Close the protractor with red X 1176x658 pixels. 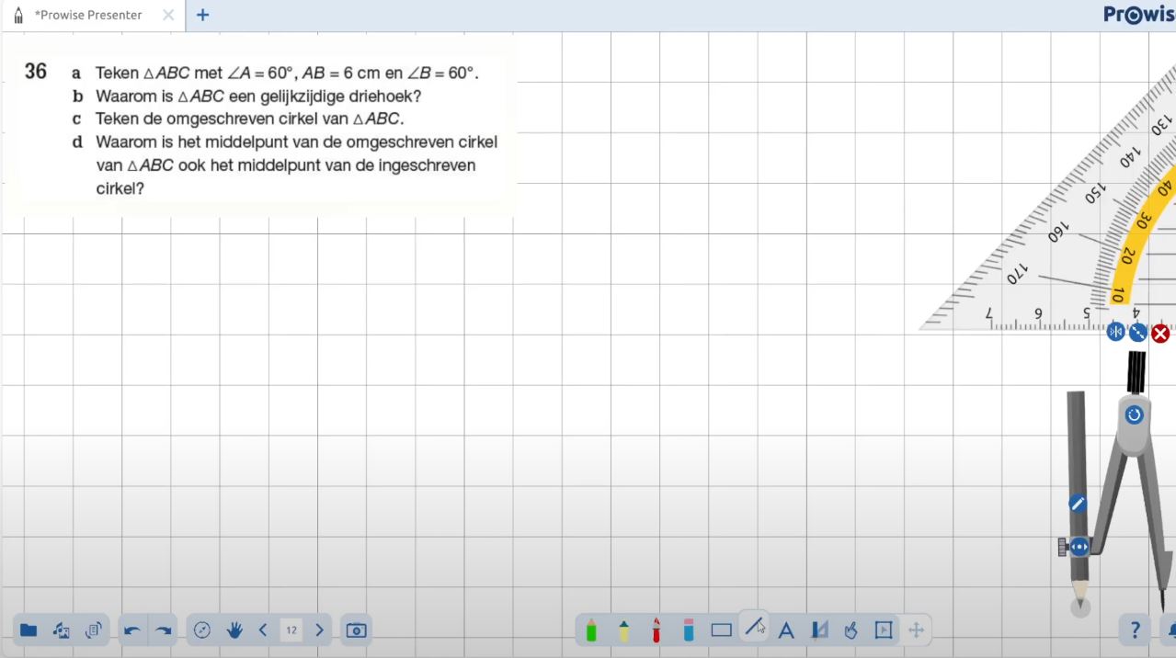(1160, 333)
